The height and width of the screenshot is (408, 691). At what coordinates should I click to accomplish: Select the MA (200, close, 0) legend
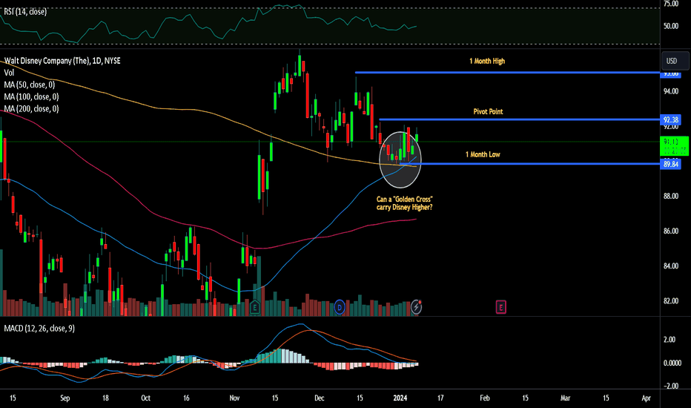pyautogui.click(x=31, y=108)
